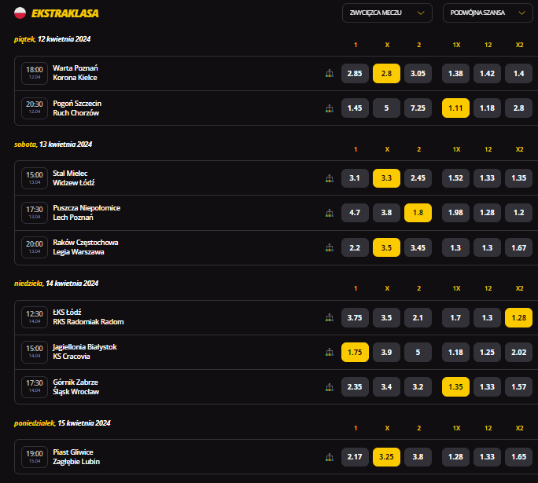Image resolution: width=538 pixels, height=483 pixels.
Task: Open stats icon for Puszcza Niepołomice match
Action: (x=330, y=213)
